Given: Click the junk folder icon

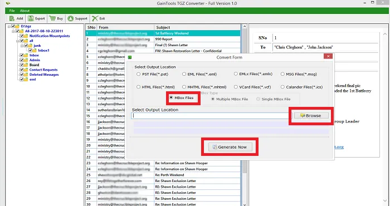Looking at the screenshot, I should tap(30, 46).
